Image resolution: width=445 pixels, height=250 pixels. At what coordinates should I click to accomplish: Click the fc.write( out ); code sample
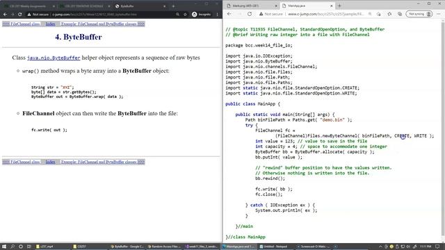click(49, 130)
